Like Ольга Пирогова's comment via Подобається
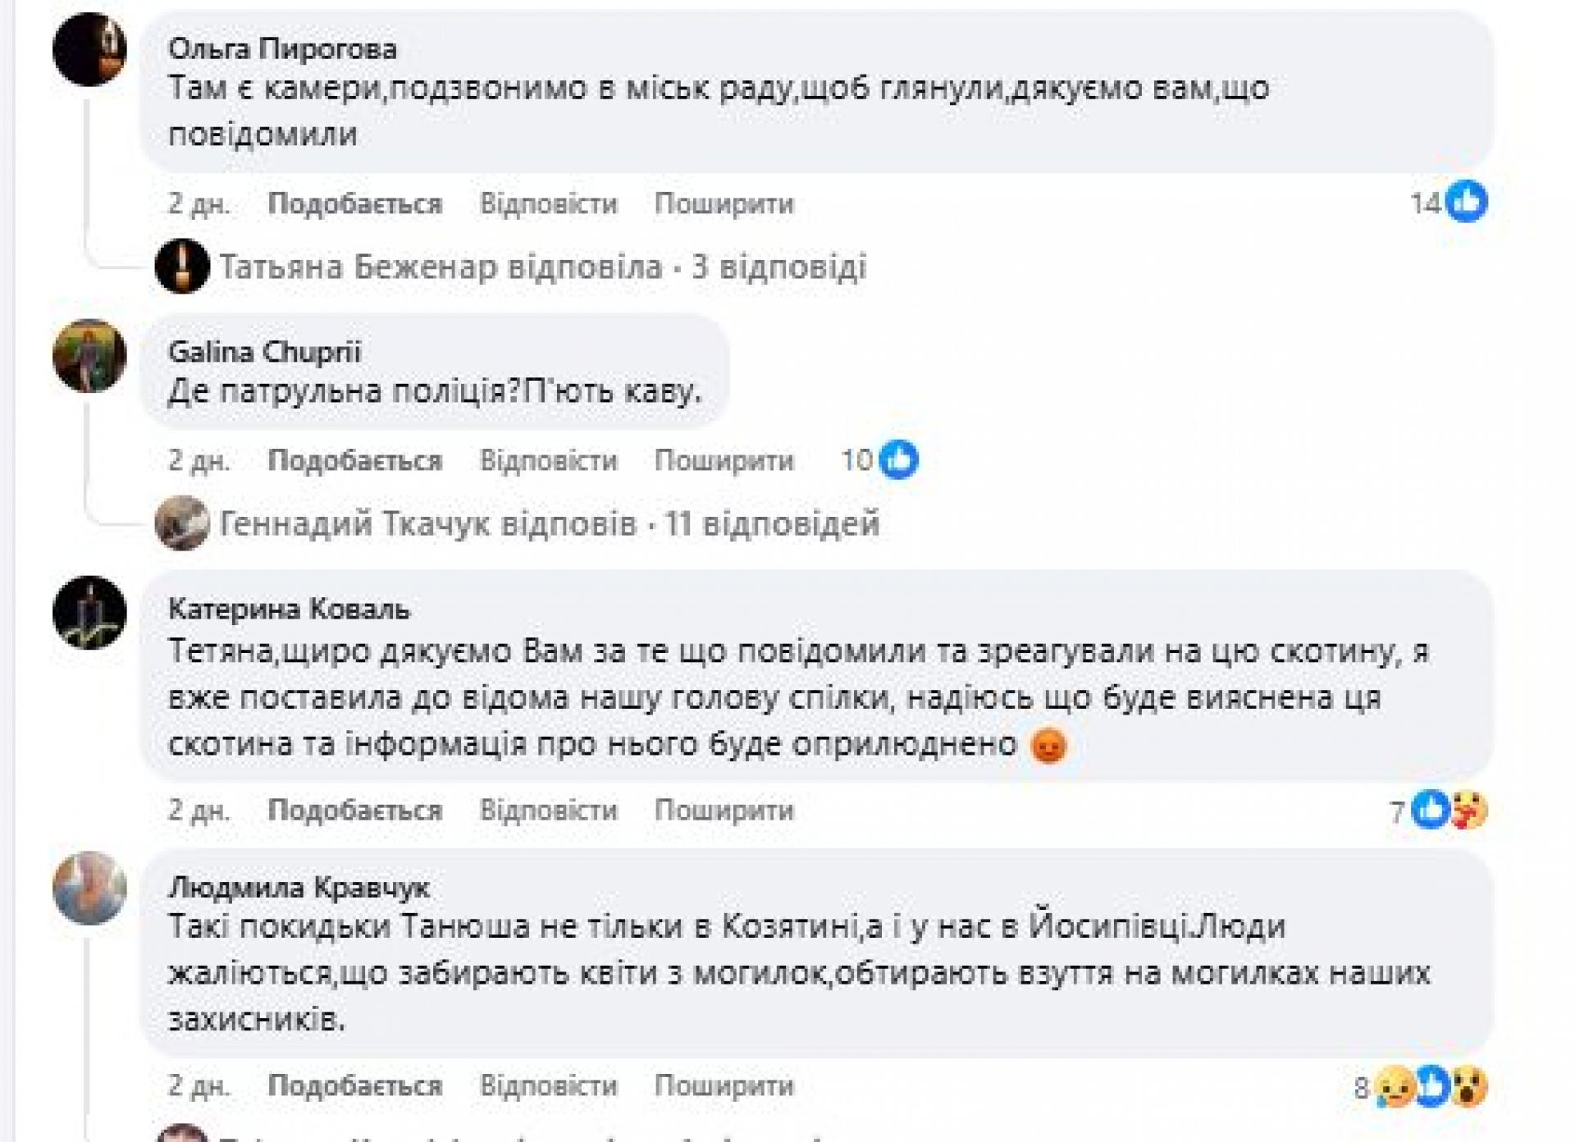1575x1142 pixels. point(354,203)
